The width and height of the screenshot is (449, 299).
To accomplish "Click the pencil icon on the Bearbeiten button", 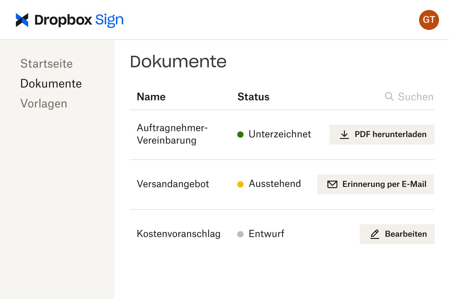I will pos(375,234).
